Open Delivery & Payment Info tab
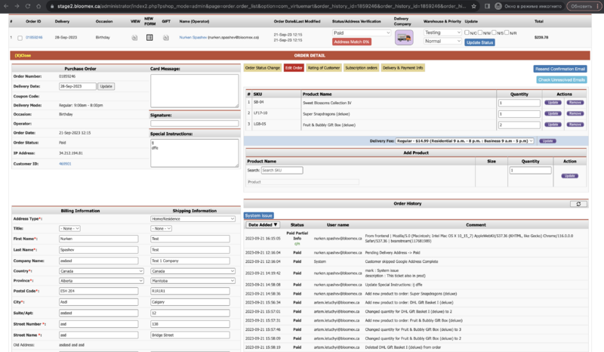Image resolution: width=604 pixels, height=352 pixels. click(402, 68)
